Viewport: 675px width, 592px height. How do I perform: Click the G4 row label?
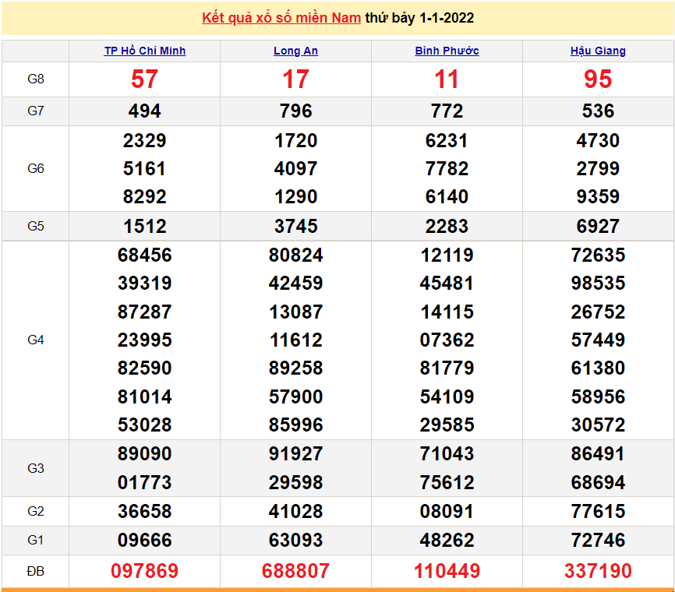pos(36,340)
